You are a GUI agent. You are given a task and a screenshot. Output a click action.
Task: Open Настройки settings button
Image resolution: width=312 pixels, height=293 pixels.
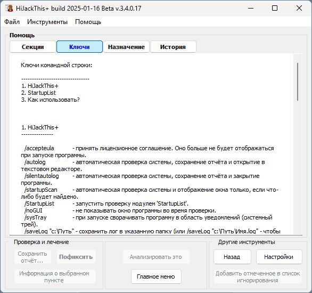[x=279, y=257]
